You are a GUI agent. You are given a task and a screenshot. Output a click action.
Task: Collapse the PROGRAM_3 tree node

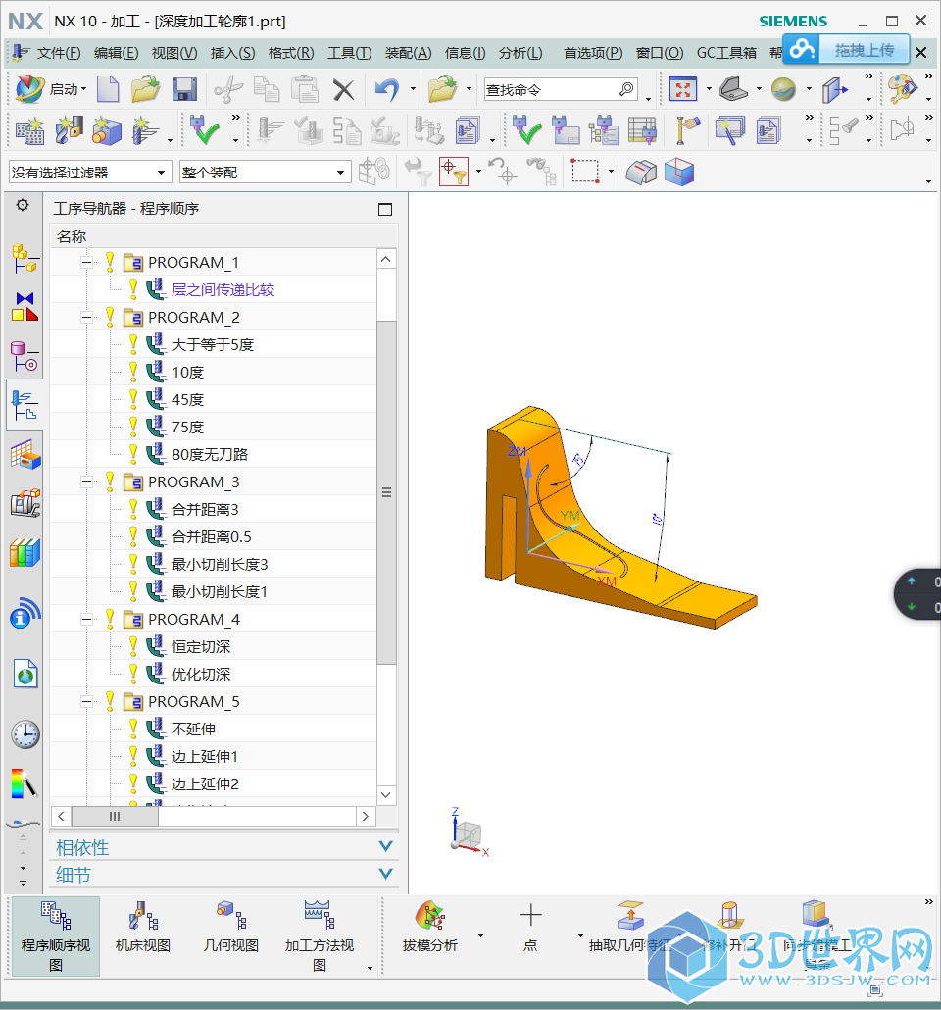click(86, 481)
